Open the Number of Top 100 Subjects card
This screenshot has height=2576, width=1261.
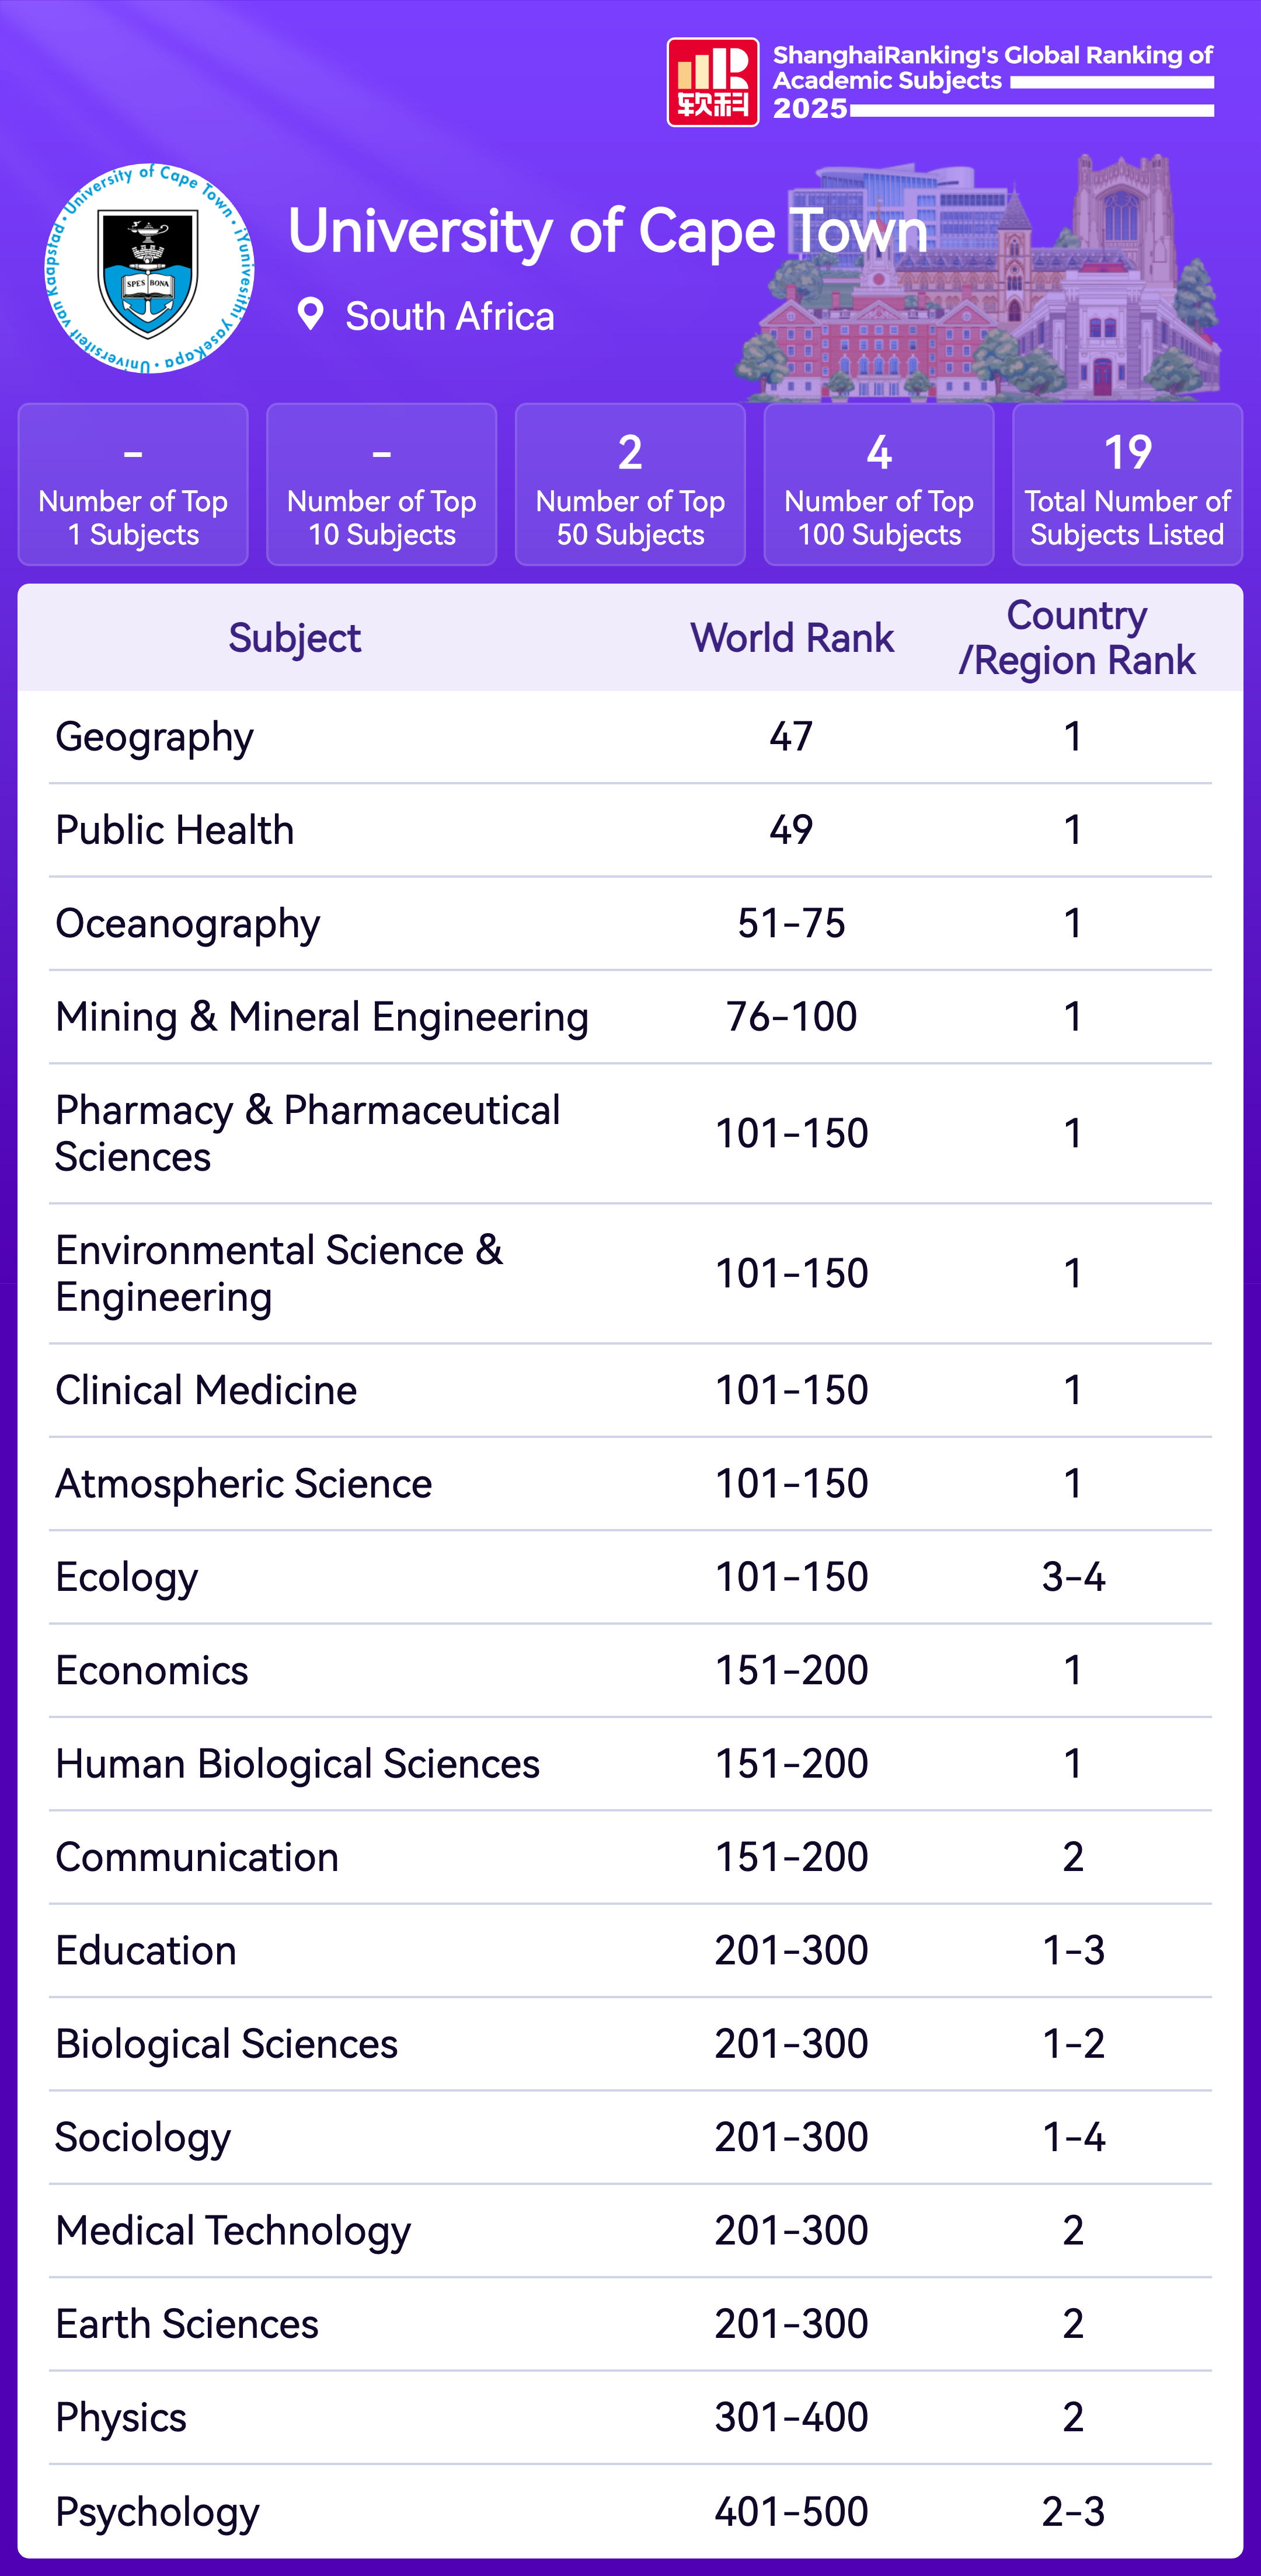878,485
